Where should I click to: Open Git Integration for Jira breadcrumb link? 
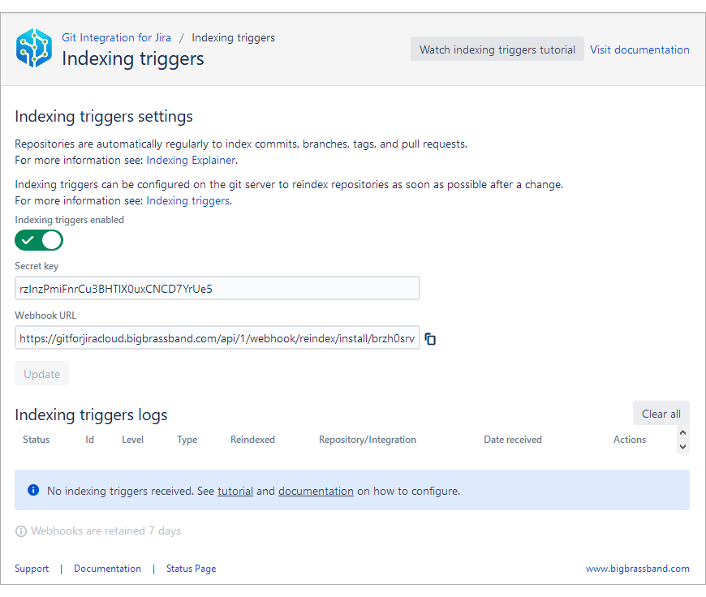point(116,37)
